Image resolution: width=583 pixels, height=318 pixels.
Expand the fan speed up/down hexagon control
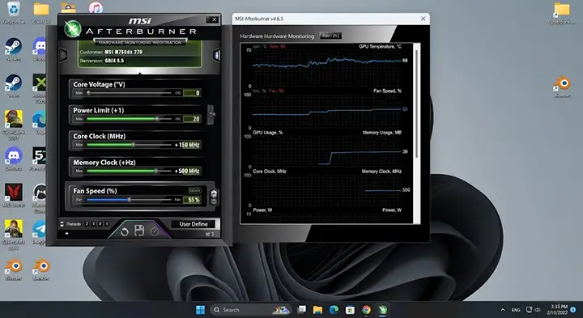(214, 197)
